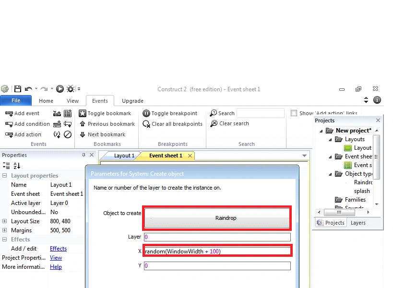Image resolution: width=393 pixels, height=288 pixels.
Task: Expand the Layout Size property
Action: (x=4, y=221)
